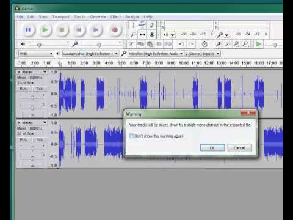This screenshot has width=293, height=220.
Task: Mute the second audio track
Action: (24, 139)
